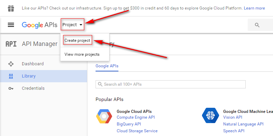Open Natural Language API link
The image size is (273, 136).
click(x=243, y=124)
